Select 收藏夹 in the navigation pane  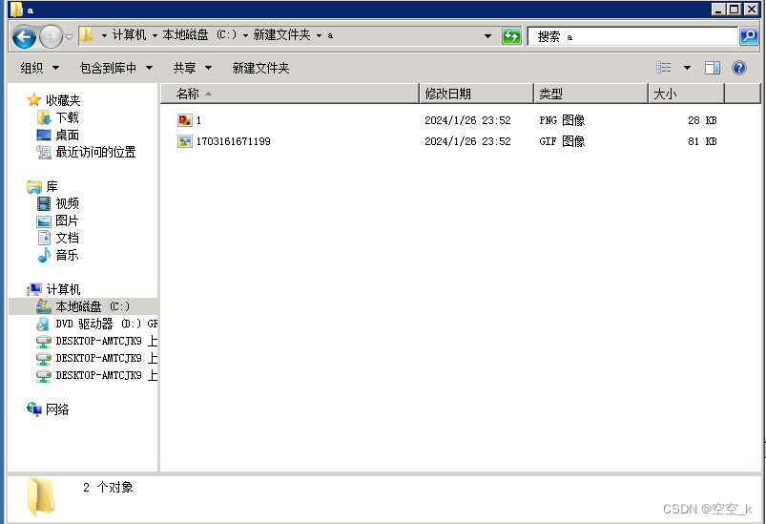click(63, 100)
